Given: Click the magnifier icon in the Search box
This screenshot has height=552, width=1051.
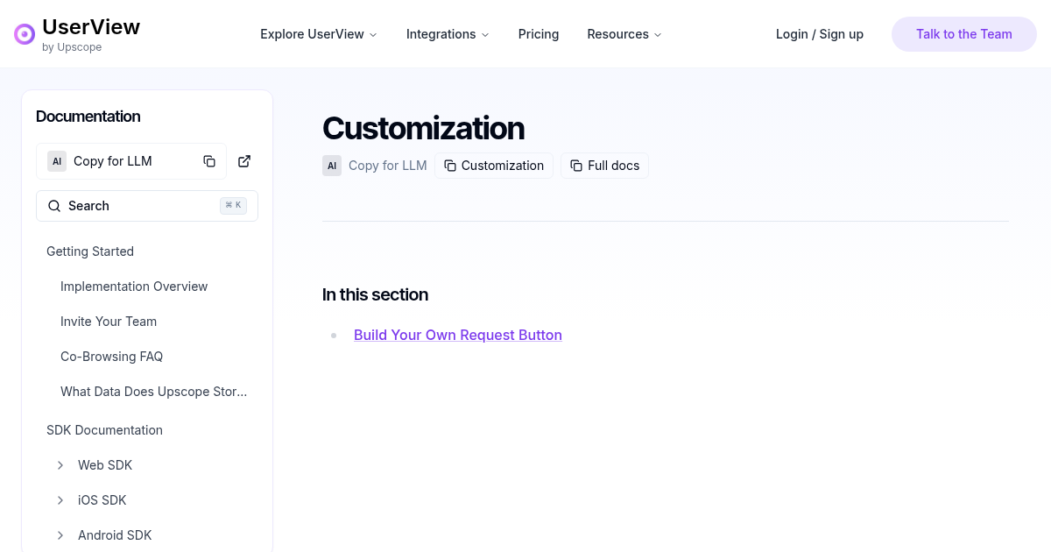Looking at the screenshot, I should click(x=54, y=206).
